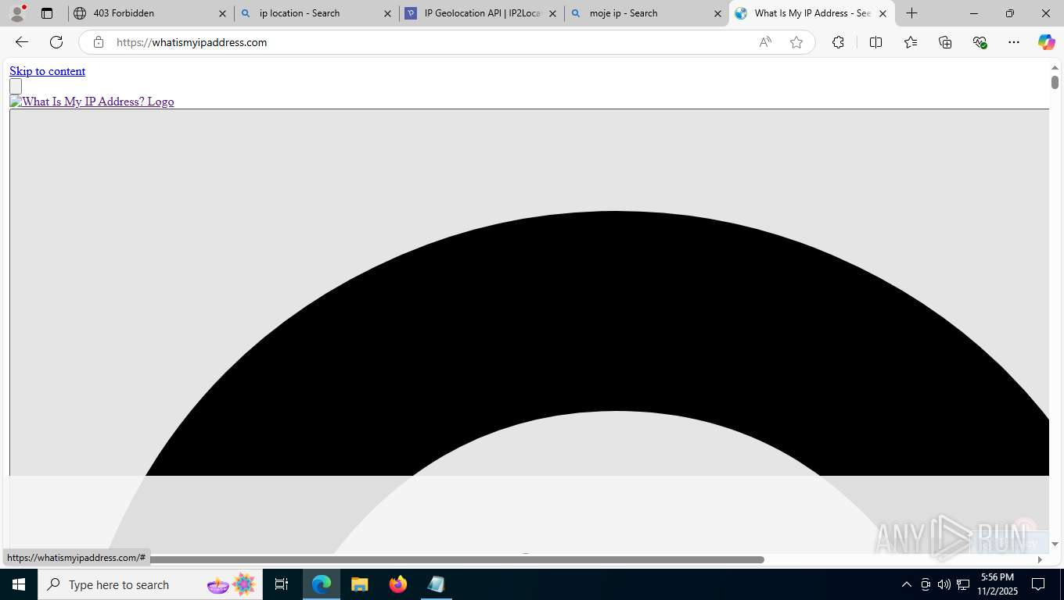This screenshot has width=1064, height=600.
Task: Follow the Skip to content link
Action: pos(47,71)
